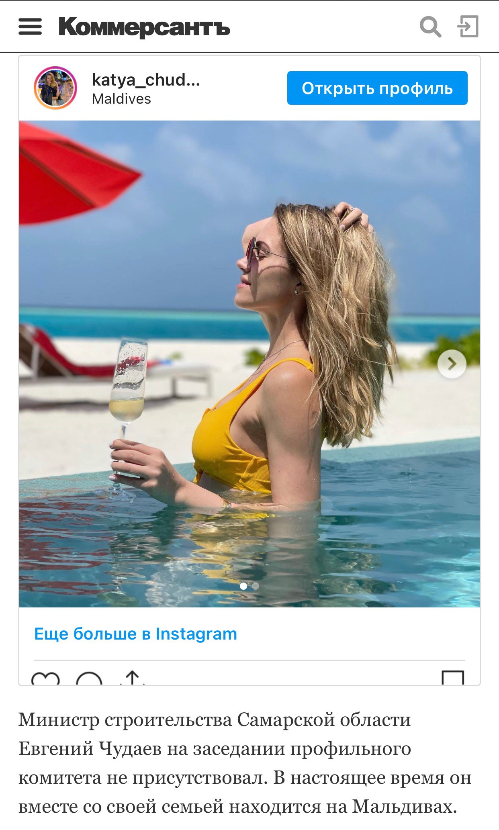Open the Еще больше в Instagram link
Screen dimensions: 499x830
pos(136,634)
